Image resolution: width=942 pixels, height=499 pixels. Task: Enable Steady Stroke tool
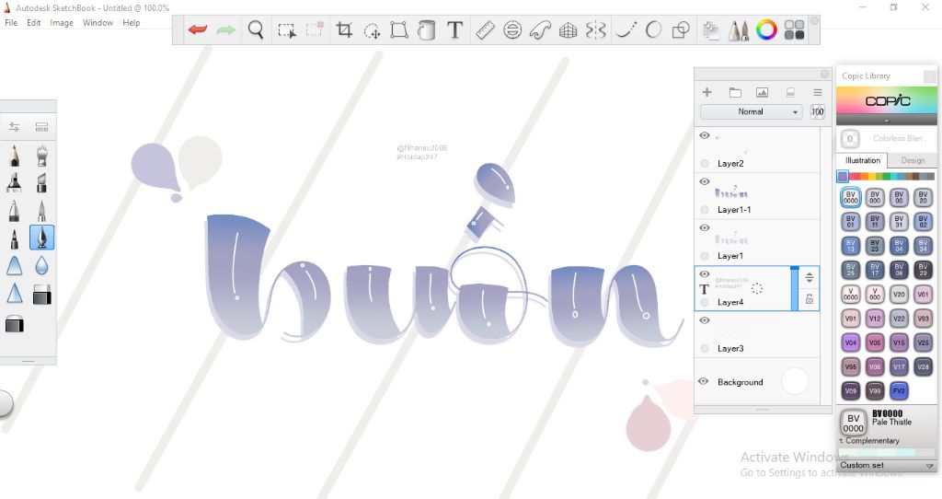point(626,29)
